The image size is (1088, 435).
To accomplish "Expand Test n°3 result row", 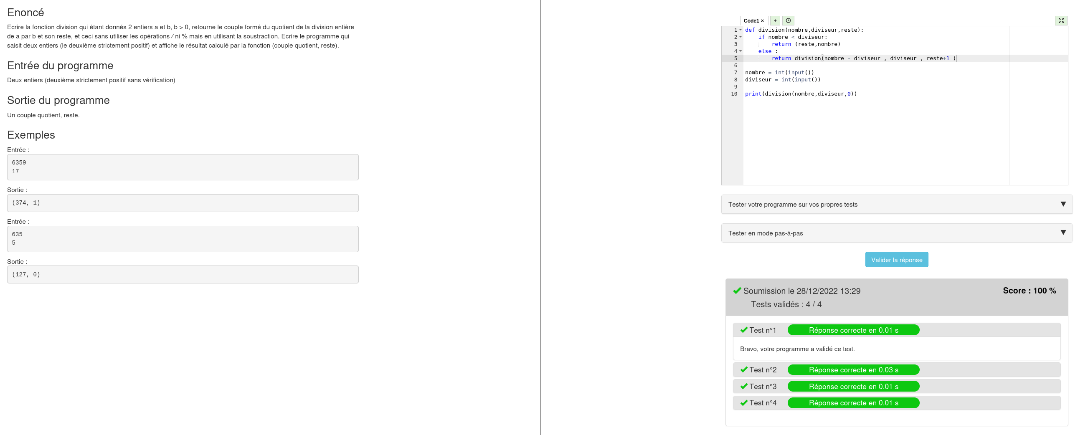I will [x=896, y=387].
